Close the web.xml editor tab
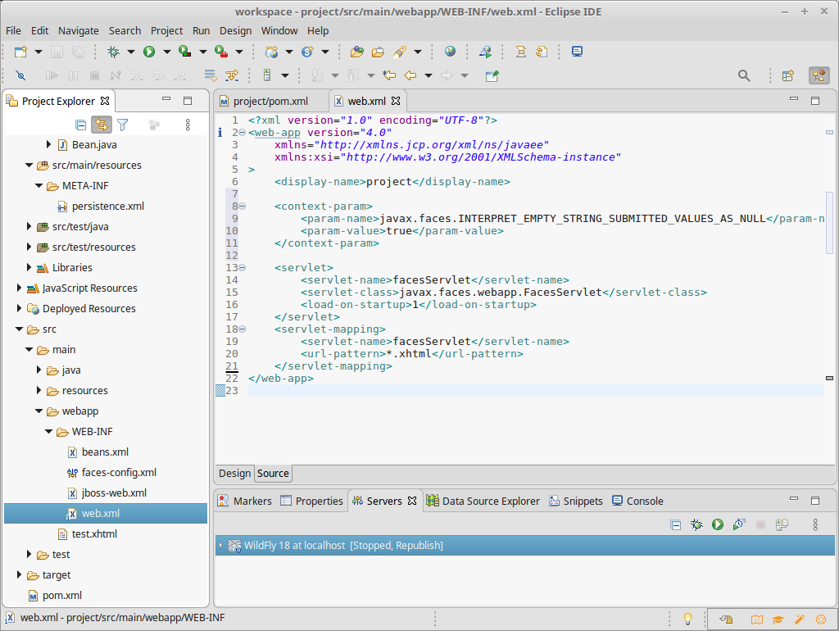This screenshot has height=631, width=839. coord(395,101)
